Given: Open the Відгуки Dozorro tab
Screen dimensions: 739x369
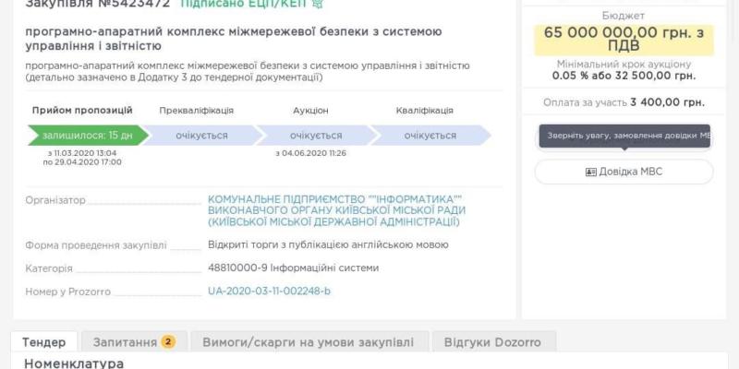Looking at the screenshot, I should 494,341.
